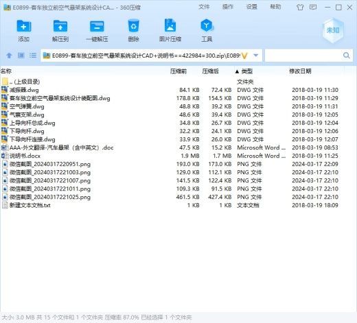Open the 设置 (Settings) menu
This screenshot has width=357, height=323.
tap(251, 7)
